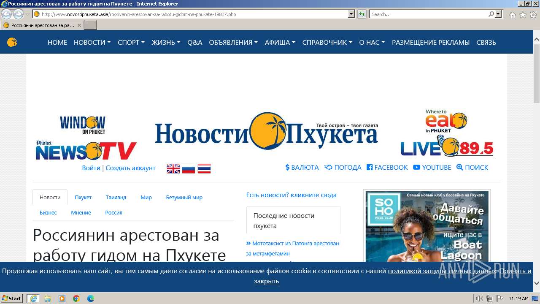This screenshot has width=540, height=304.
Task: Switch language with the Russian flag
Action: [189, 168]
